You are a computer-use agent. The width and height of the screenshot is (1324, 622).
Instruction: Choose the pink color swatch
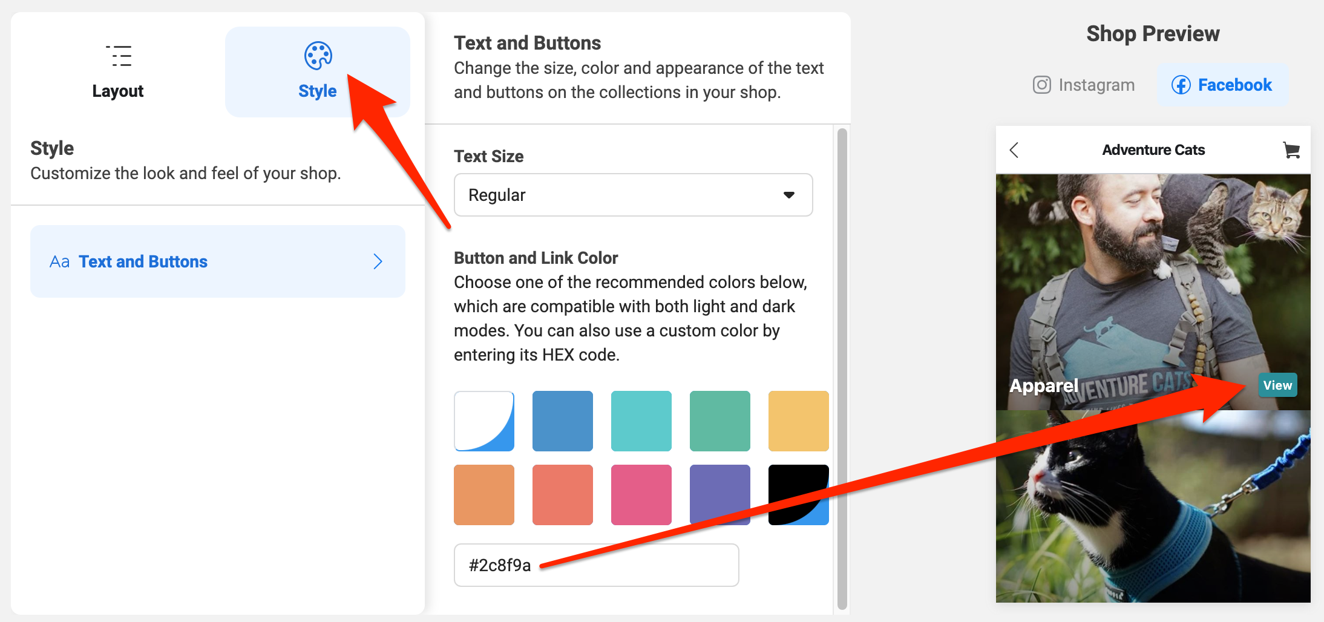click(641, 495)
